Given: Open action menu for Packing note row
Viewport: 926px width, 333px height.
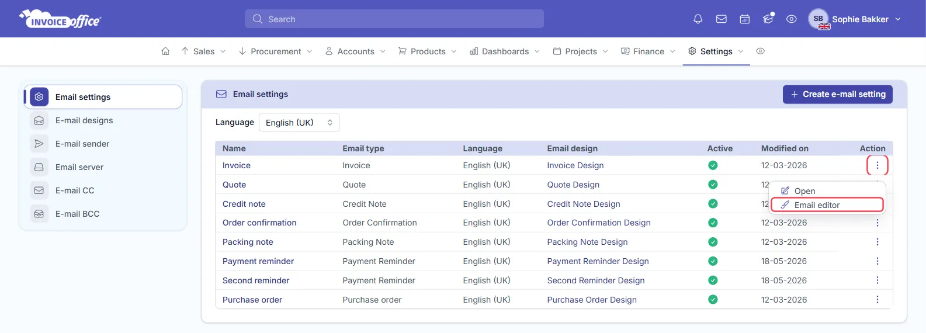Looking at the screenshot, I should point(877,242).
